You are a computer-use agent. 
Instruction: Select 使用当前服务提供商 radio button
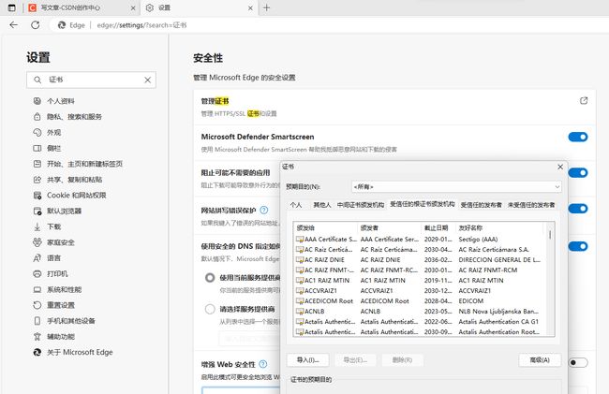point(210,278)
